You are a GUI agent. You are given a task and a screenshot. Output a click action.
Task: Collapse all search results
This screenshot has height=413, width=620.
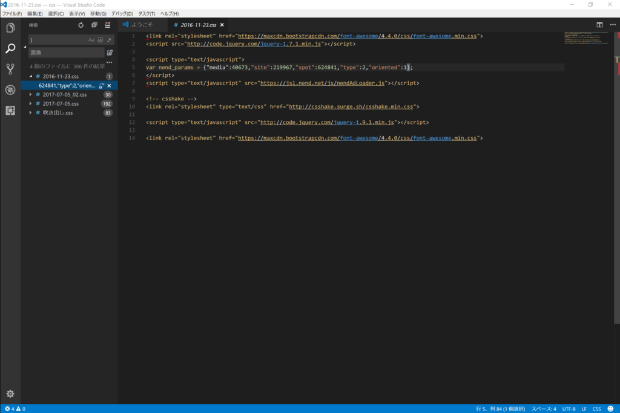click(x=94, y=25)
